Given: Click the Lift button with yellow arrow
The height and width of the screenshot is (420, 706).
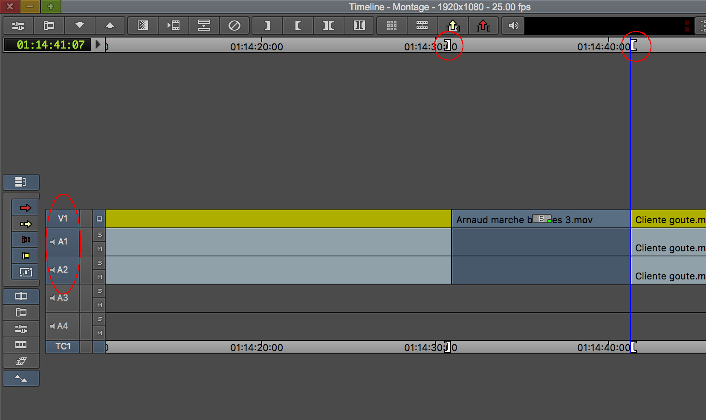Looking at the screenshot, I should point(453,26).
